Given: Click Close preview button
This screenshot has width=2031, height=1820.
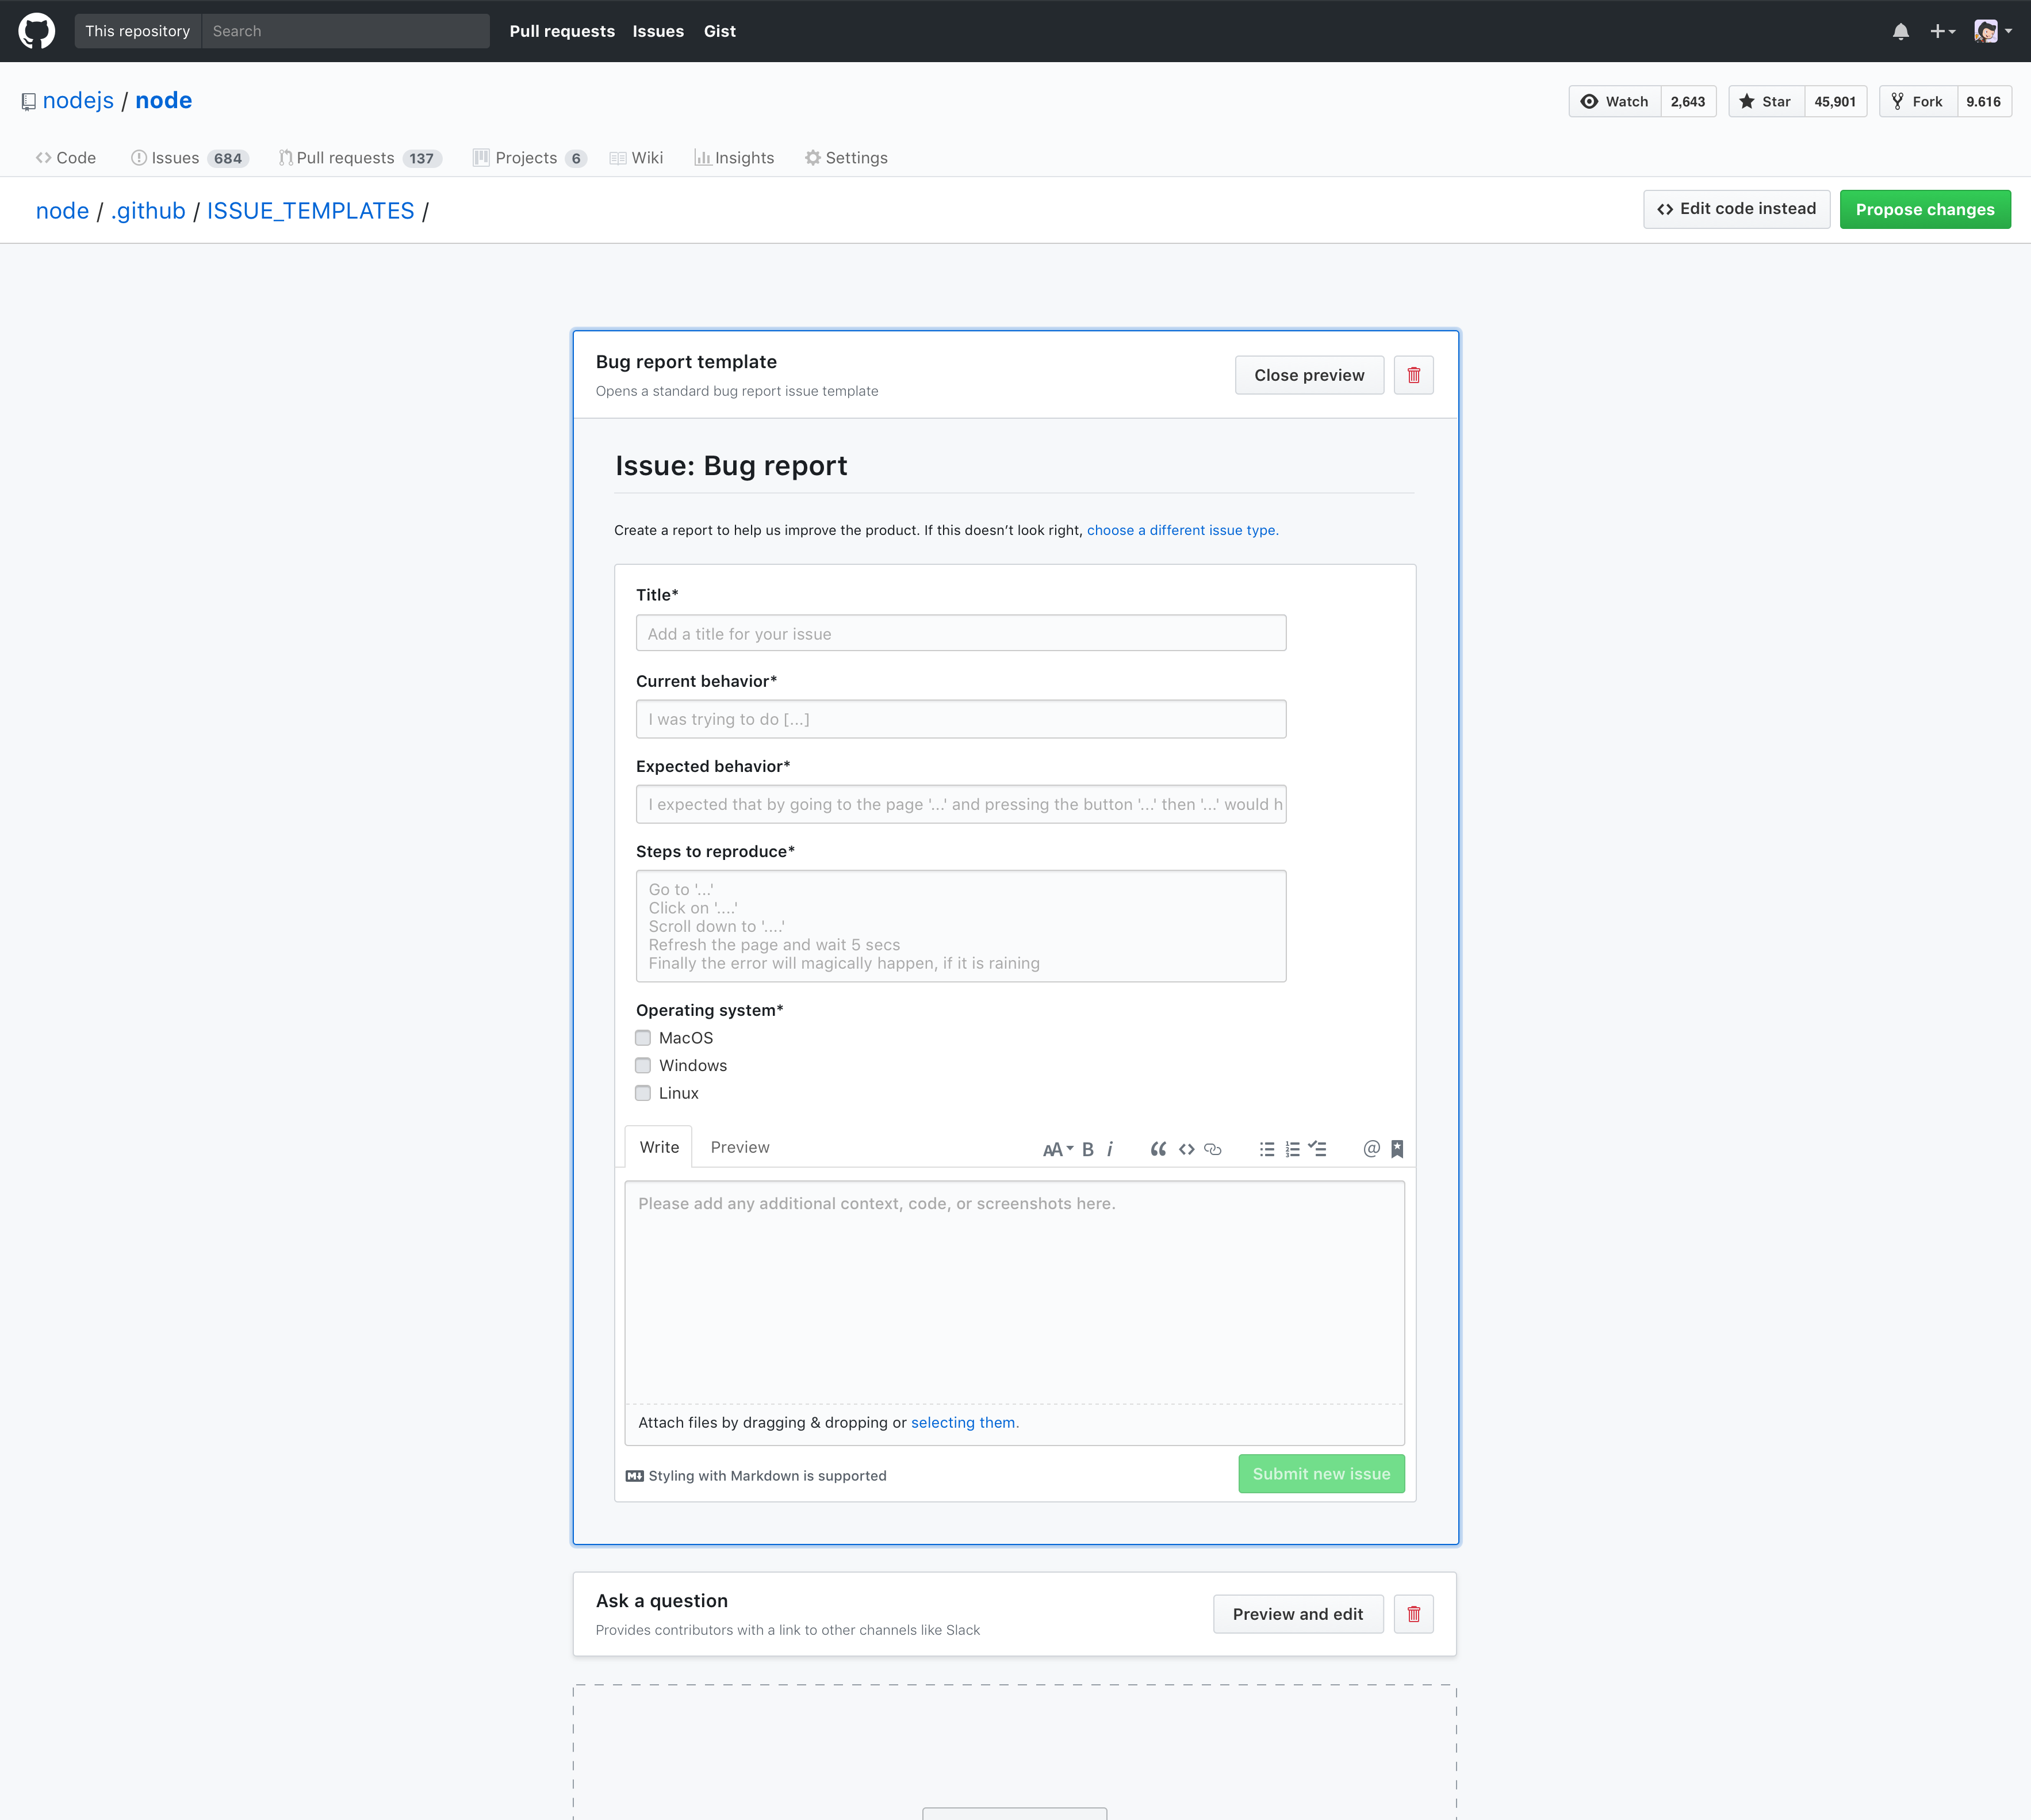Looking at the screenshot, I should 1309,375.
